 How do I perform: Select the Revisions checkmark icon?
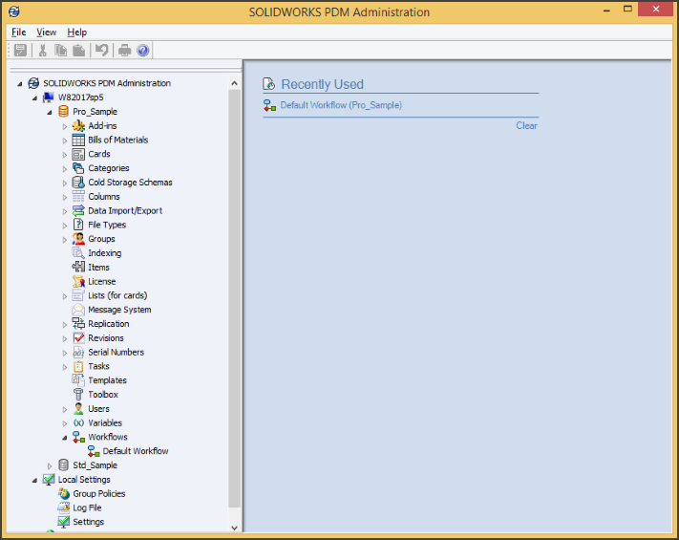click(78, 338)
